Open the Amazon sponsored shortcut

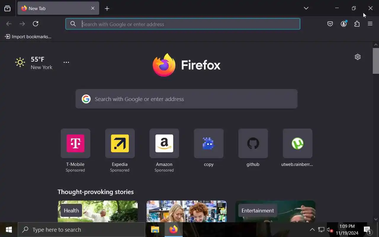(x=164, y=150)
